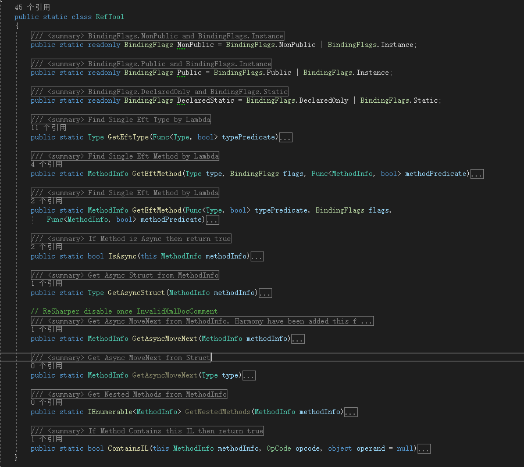The width and height of the screenshot is (524, 467).
Task: Expand collapsed body of IsAsync method
Action: point(257,257)
